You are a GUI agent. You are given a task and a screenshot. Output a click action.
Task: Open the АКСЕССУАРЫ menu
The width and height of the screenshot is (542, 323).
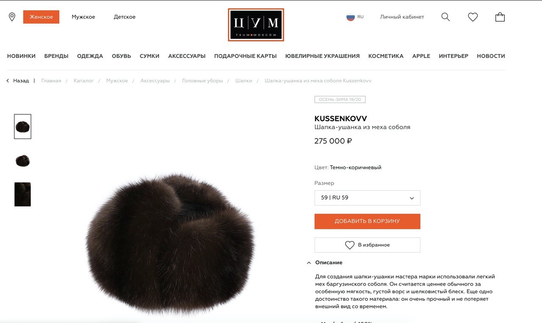187,56
